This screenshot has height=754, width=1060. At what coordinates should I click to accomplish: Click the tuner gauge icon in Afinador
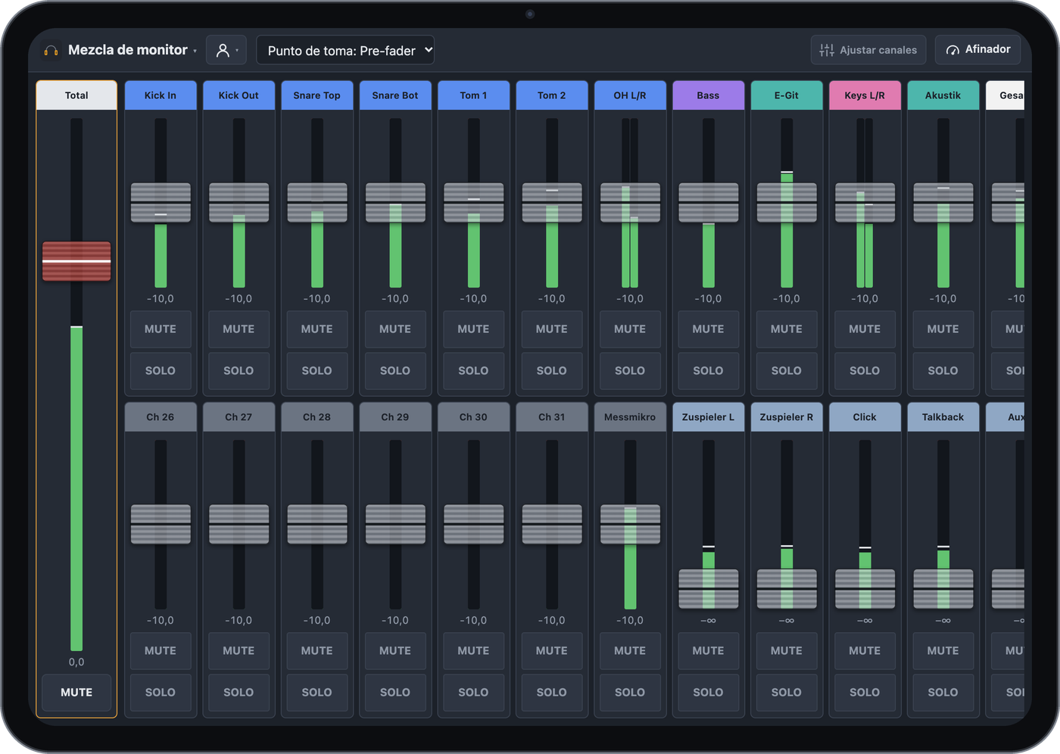952,50
